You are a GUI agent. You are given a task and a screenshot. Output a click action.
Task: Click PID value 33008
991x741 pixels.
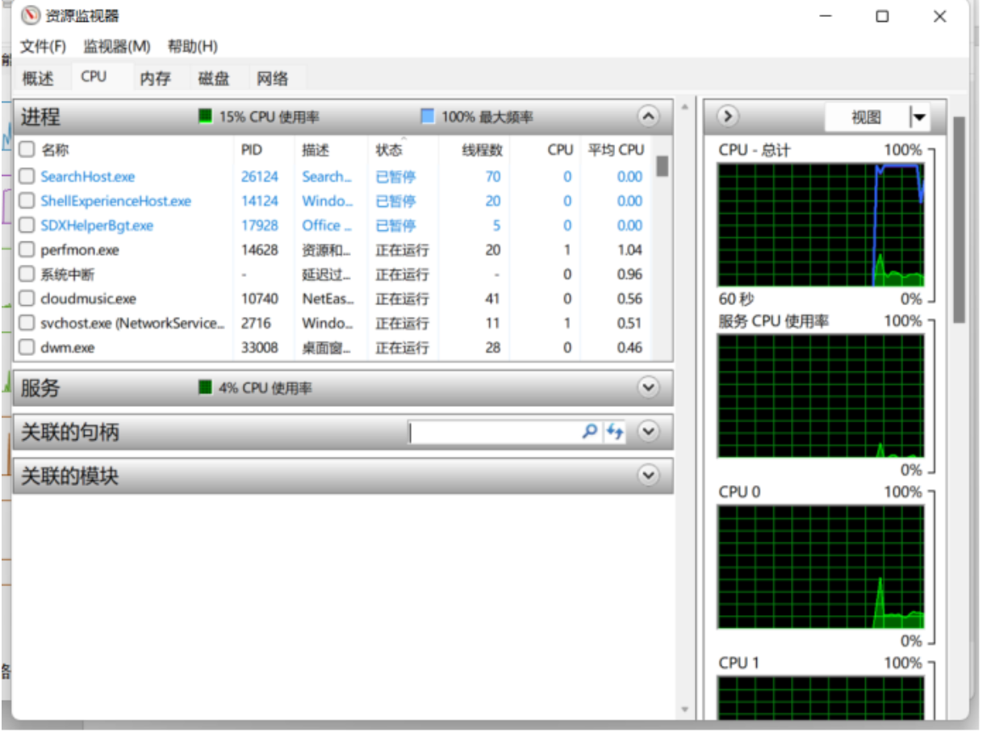click(260, 348)
